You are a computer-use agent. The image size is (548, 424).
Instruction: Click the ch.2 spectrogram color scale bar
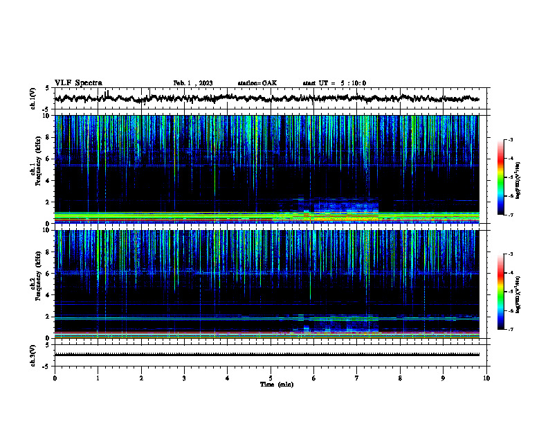click(x=501, y=292)
